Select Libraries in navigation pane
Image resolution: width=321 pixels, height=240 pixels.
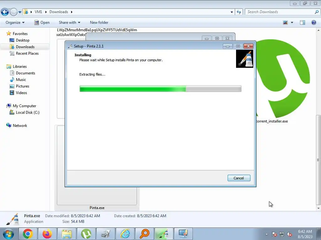point(20,67)
